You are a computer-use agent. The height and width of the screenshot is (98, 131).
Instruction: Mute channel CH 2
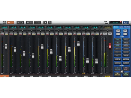pos(11,34)
